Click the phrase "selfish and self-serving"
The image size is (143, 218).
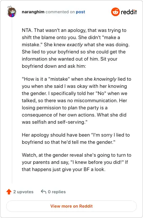(x=59, y=122)
